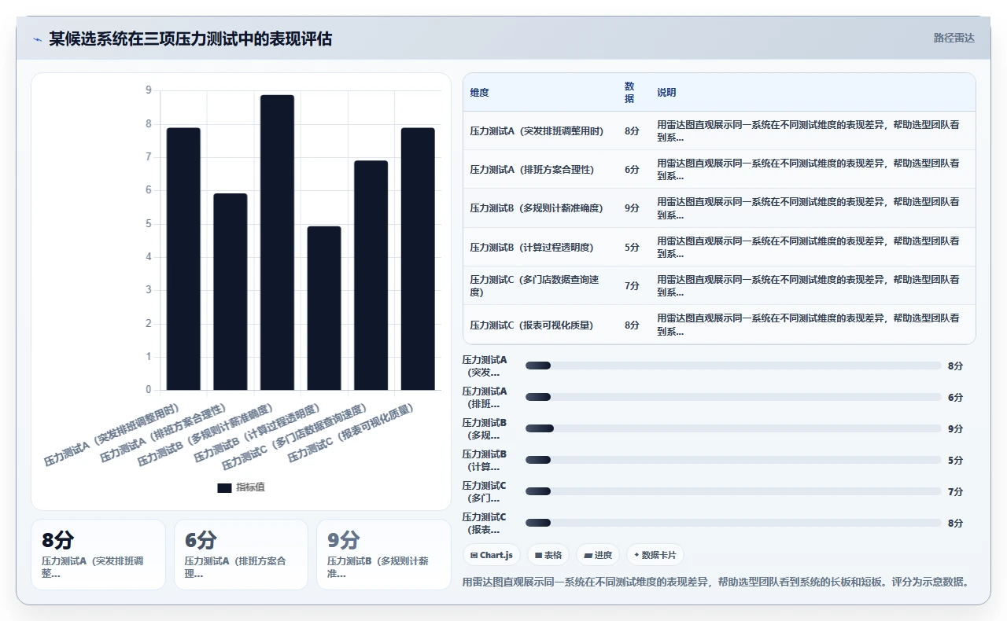The width and height of the screenshot is (1007, 621).
Task: Click the 数据卡片 tag chip
Action: click(655, 555)
